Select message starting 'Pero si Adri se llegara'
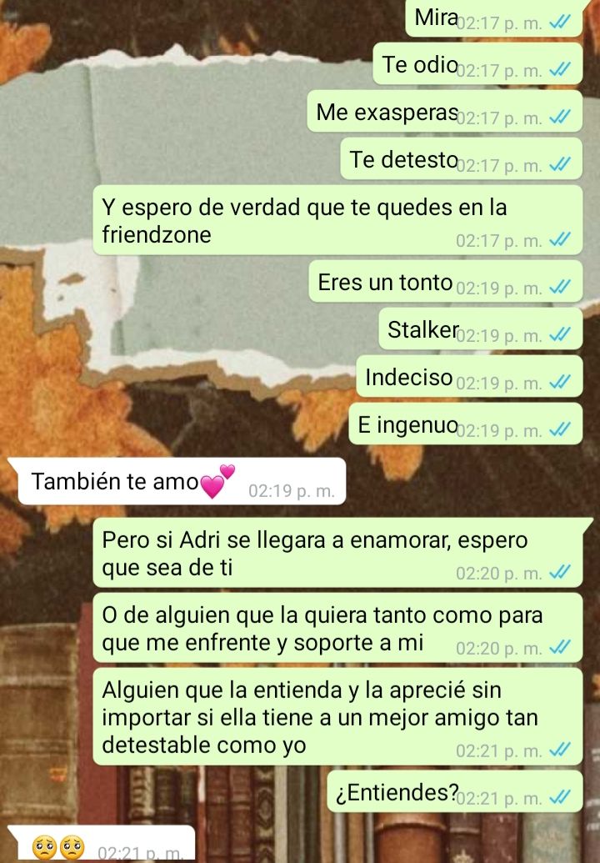This screenshot has height=863, width=600. [x=337, y=553]
